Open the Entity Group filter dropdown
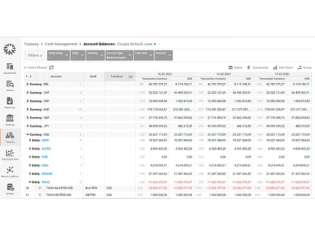Screen dimensions: 315x236 59,55
